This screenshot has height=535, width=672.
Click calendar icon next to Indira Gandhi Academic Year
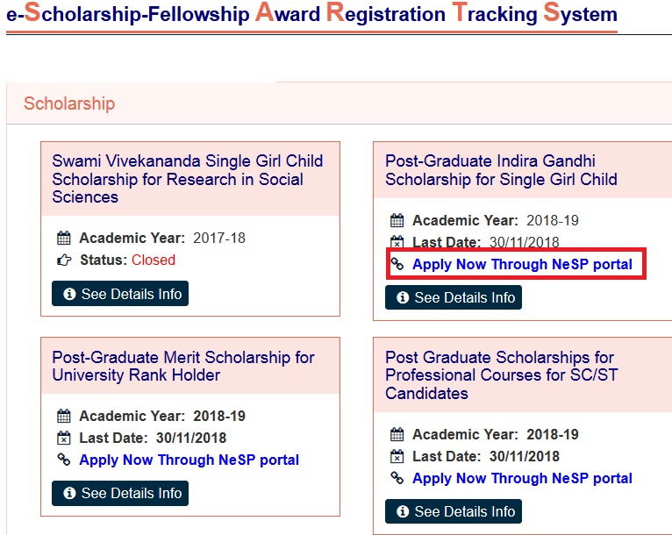(397, 221)
